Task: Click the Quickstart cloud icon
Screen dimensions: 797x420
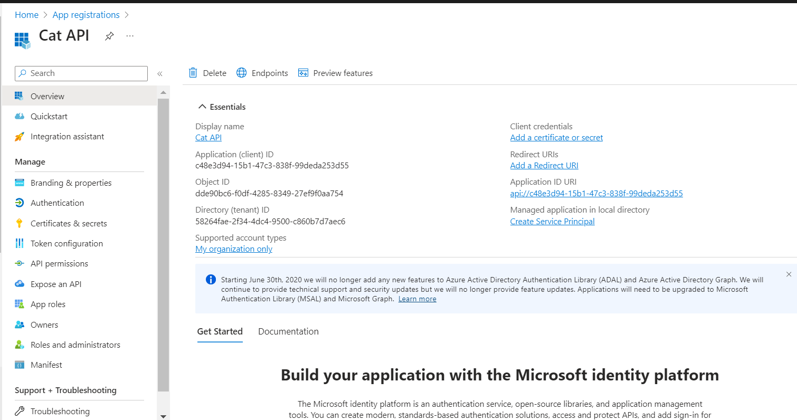Action: 20,116
